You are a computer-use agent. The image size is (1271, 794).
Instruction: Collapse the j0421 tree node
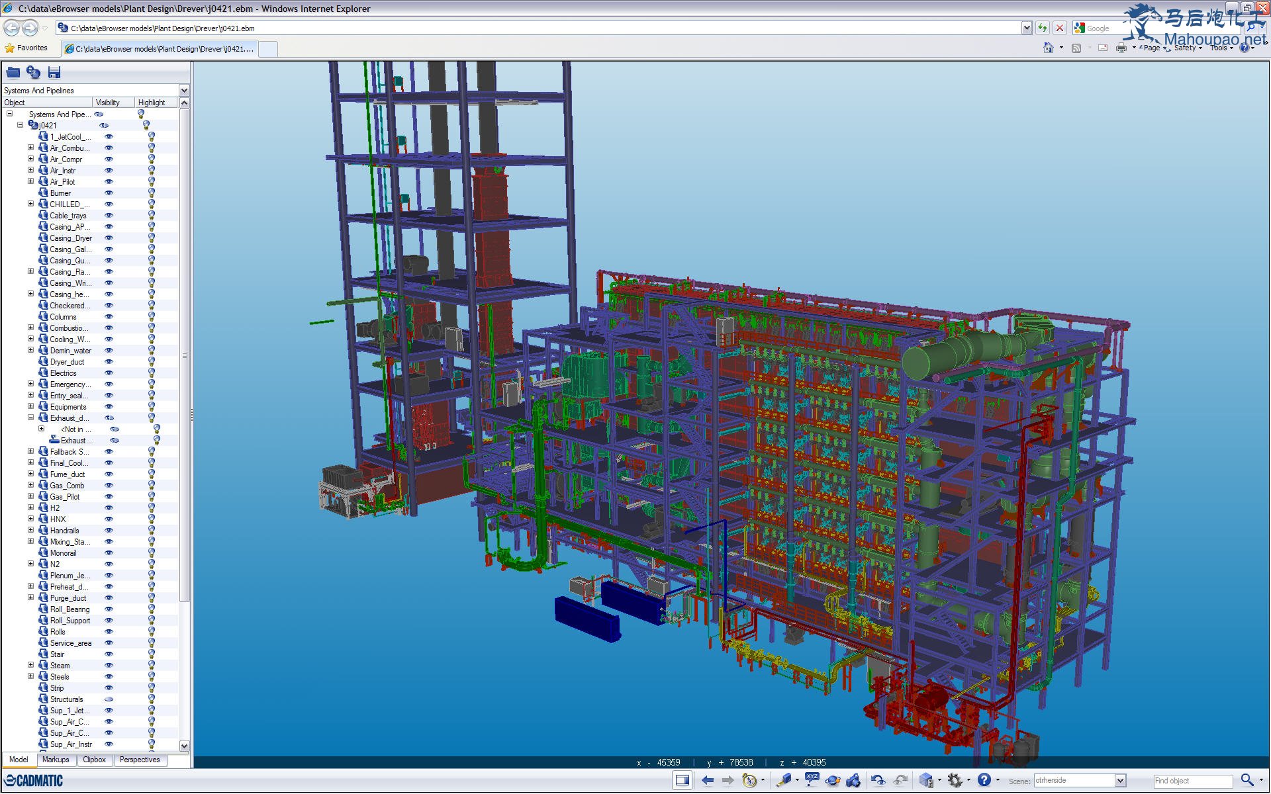point(20,125)
